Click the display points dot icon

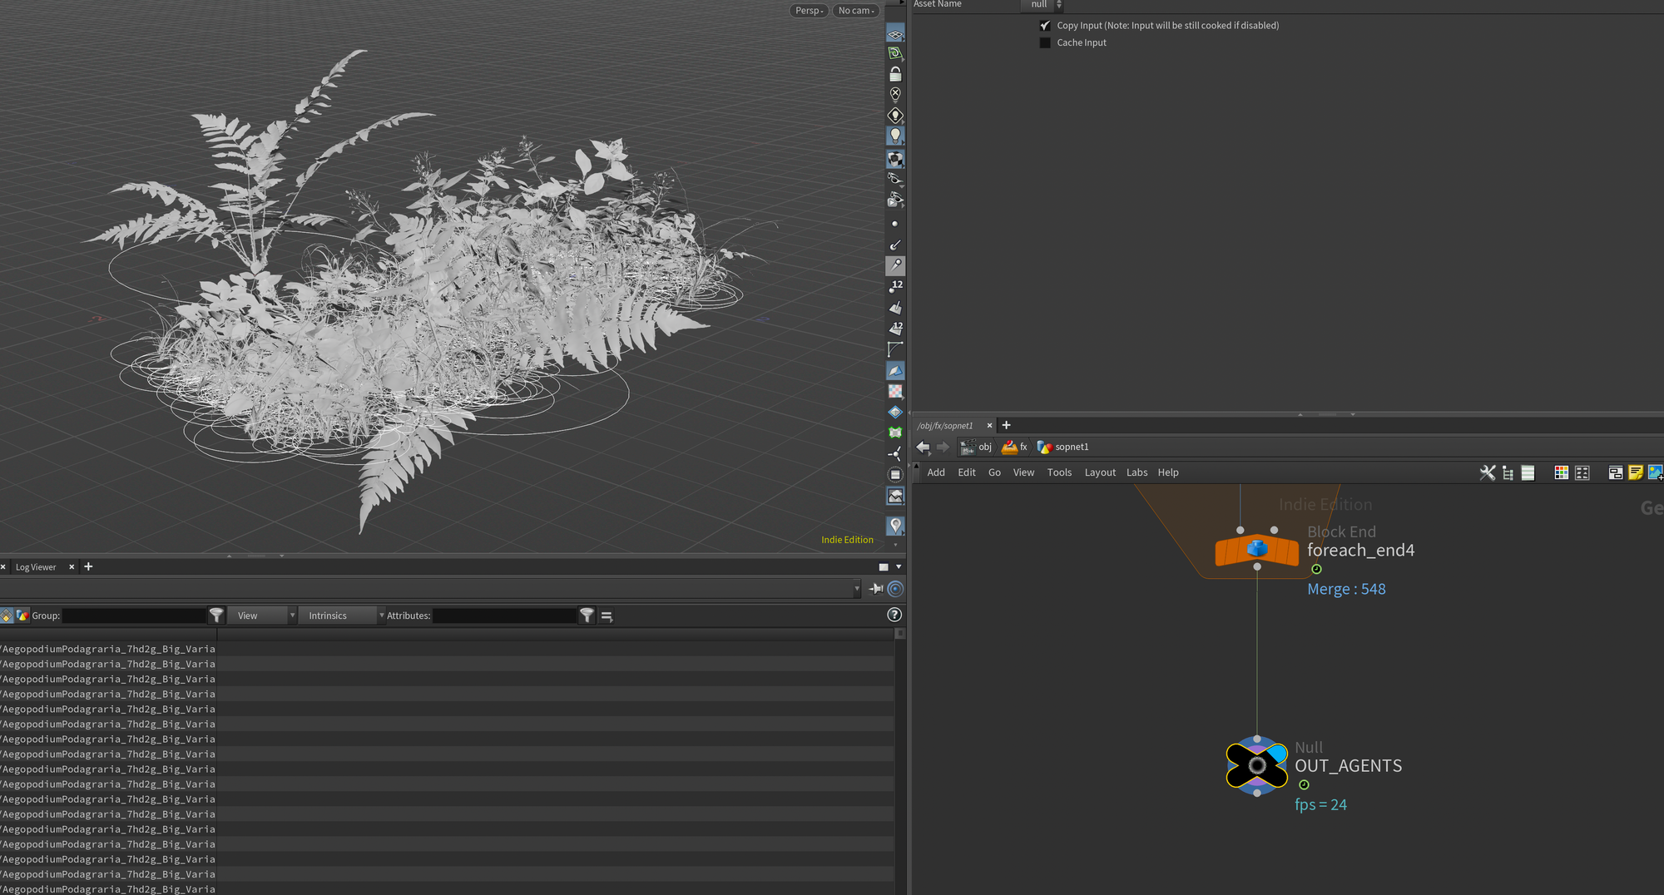coord(895,224)
